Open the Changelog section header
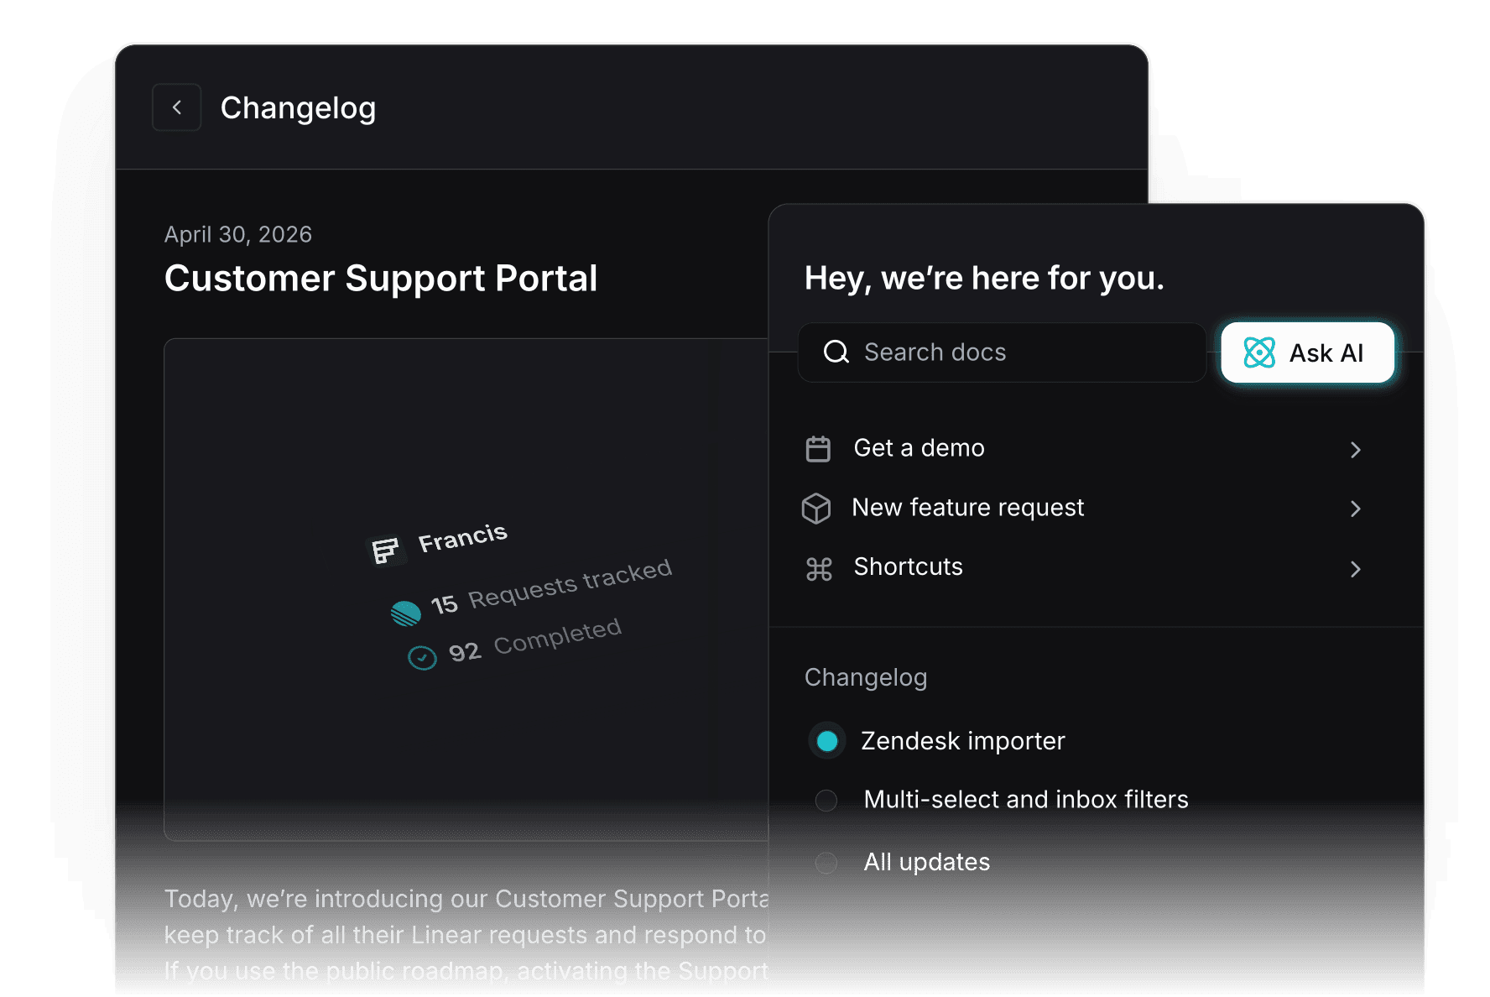1490x997 pixels. [866, 677]
